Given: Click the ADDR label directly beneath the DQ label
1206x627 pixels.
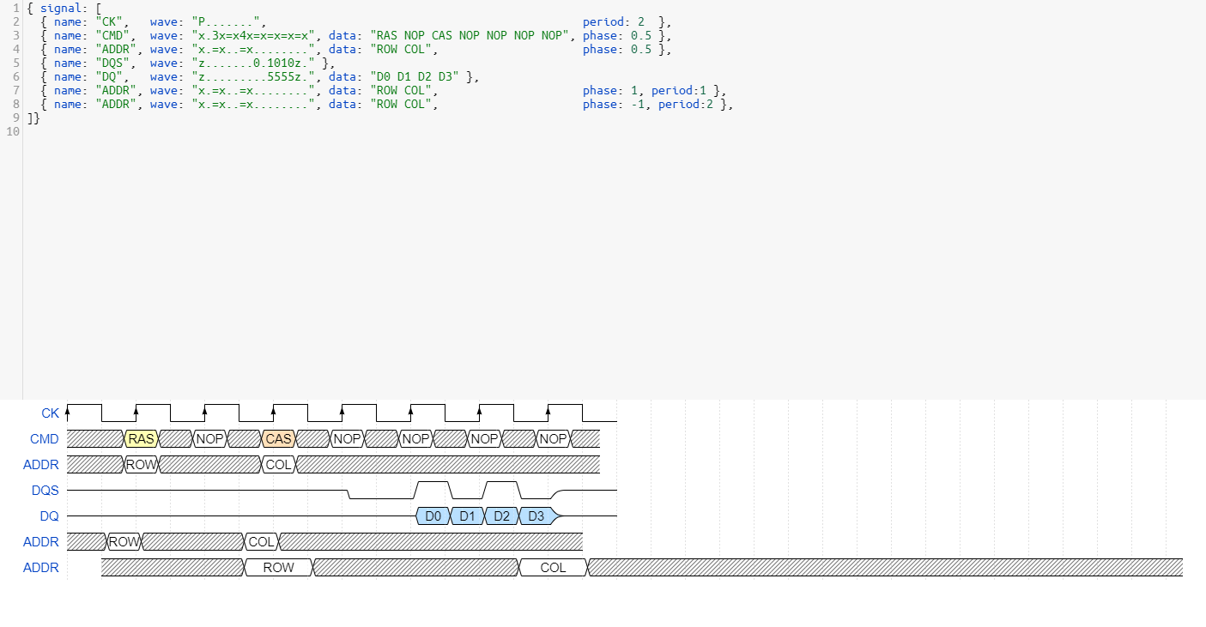Looking at the screenshot, I should (41, 542).
